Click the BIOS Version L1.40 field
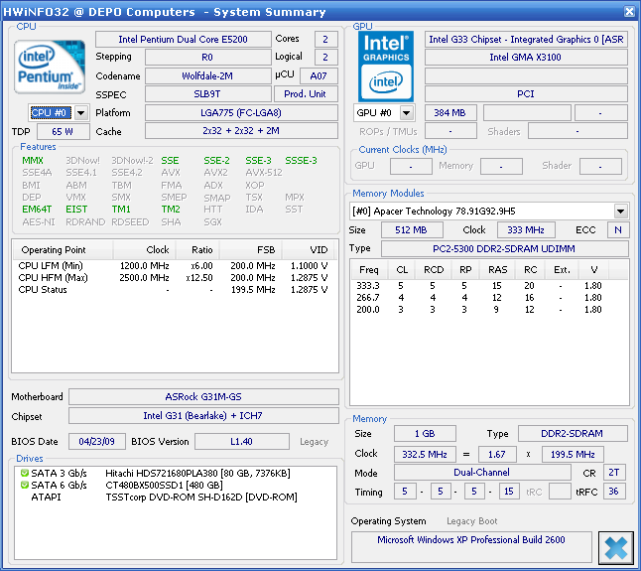Viewport: 641px width, 571px height. (x=241, y=441)
